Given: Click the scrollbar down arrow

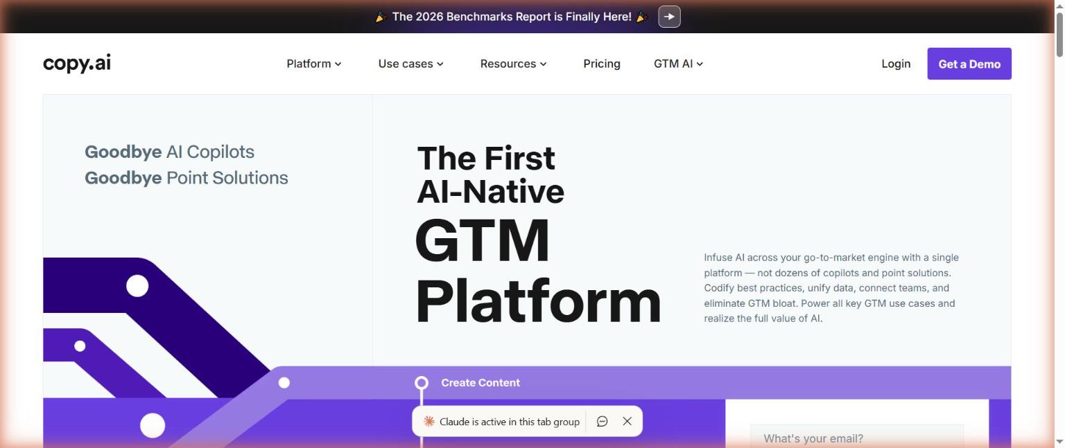Looking at the screenshot, I should (1059, 442).
